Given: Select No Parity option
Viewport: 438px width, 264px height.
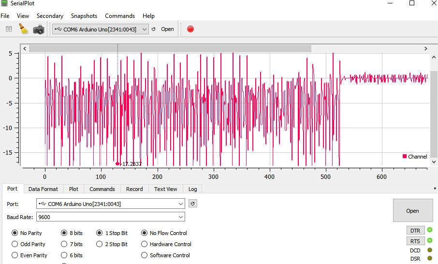Looking at the screenshot, I should pyautogui.click(x=27, y=233).
